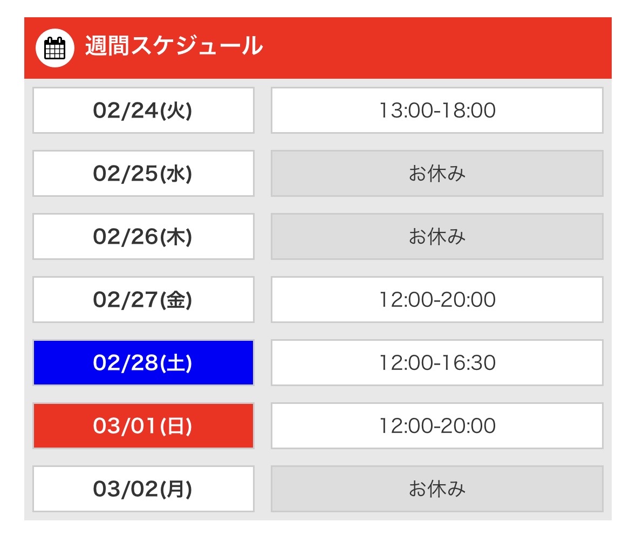Open Tuesday's schedule time entry
The image size is (636, 536).
tap(436, 111)
